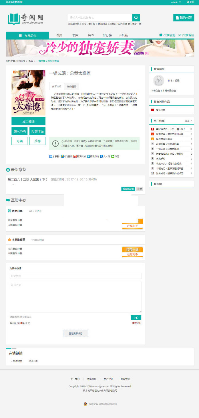Click the book cover thumbnail
This screenshot has width=199, height=418.
tap(28, 93)
